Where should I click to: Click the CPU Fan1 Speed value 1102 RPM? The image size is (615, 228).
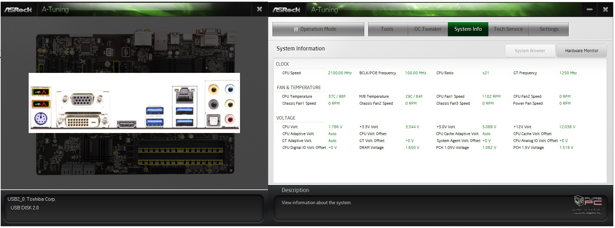click(x=491, y=96)
